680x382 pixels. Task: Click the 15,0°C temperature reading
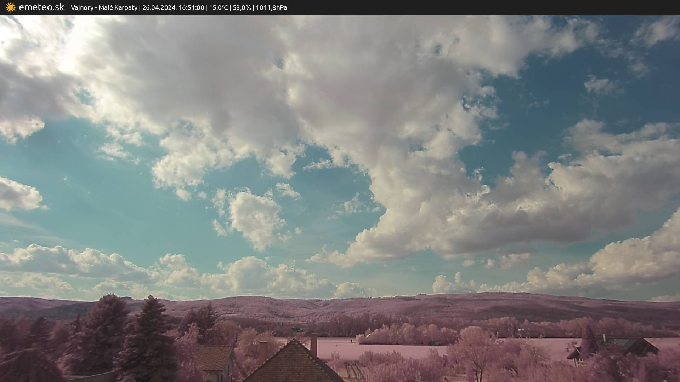(x=218, y=7)
